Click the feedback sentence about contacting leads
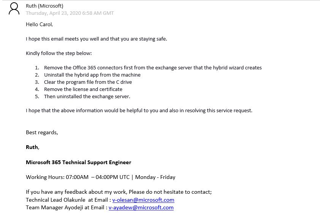The width and height of the screenshot is (320, 218). pyautogui.click(x=119, y=192)
